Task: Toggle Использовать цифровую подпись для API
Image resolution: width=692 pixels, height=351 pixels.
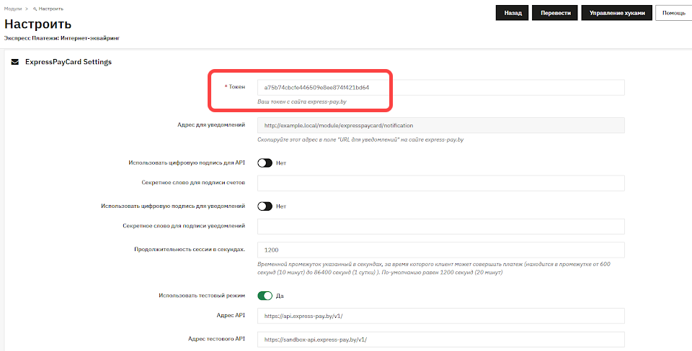Action: coord(265,163)
